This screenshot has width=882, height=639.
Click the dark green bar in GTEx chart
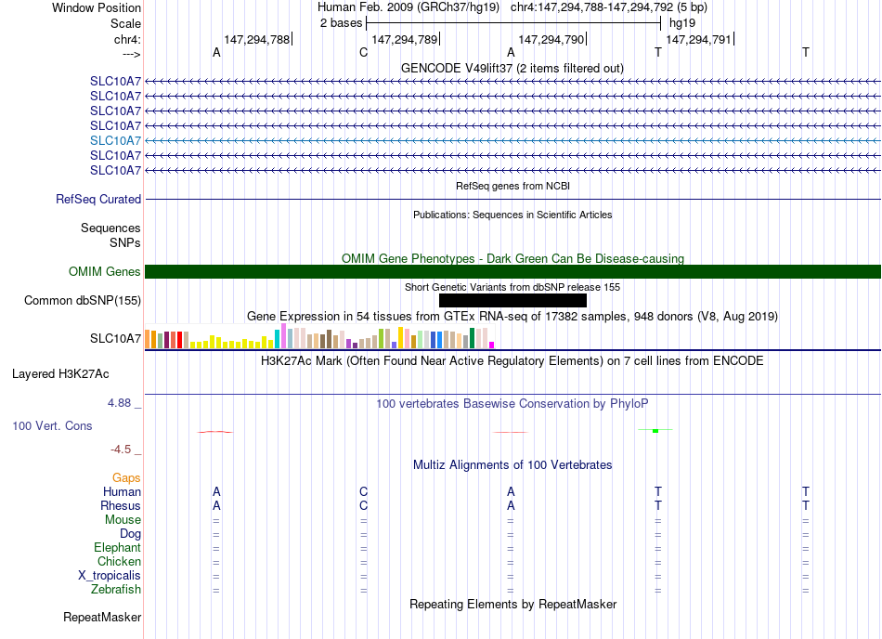point(472,338)
